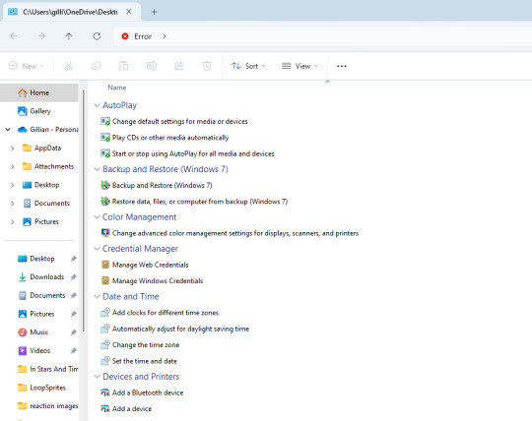Screen dimensions: 532x421
Task: Click pin icon next to pinned Desktop
Action: (73, 259)
